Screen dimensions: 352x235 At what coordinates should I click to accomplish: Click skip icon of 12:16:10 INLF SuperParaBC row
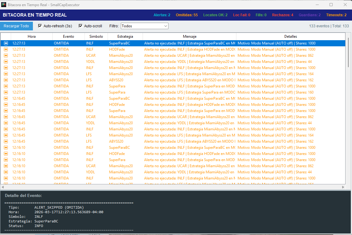(x=6, y=148)
